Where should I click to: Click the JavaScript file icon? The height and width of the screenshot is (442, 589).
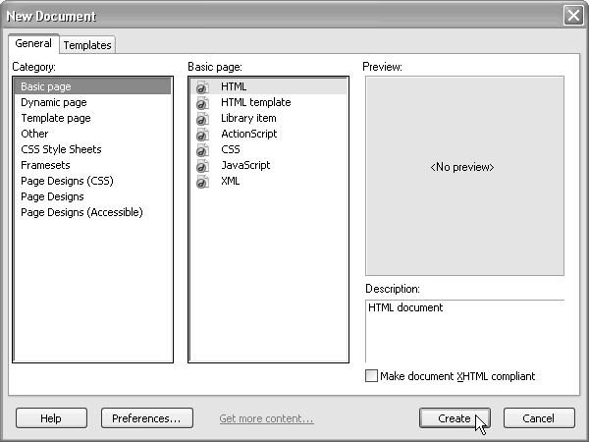(202, 166)
